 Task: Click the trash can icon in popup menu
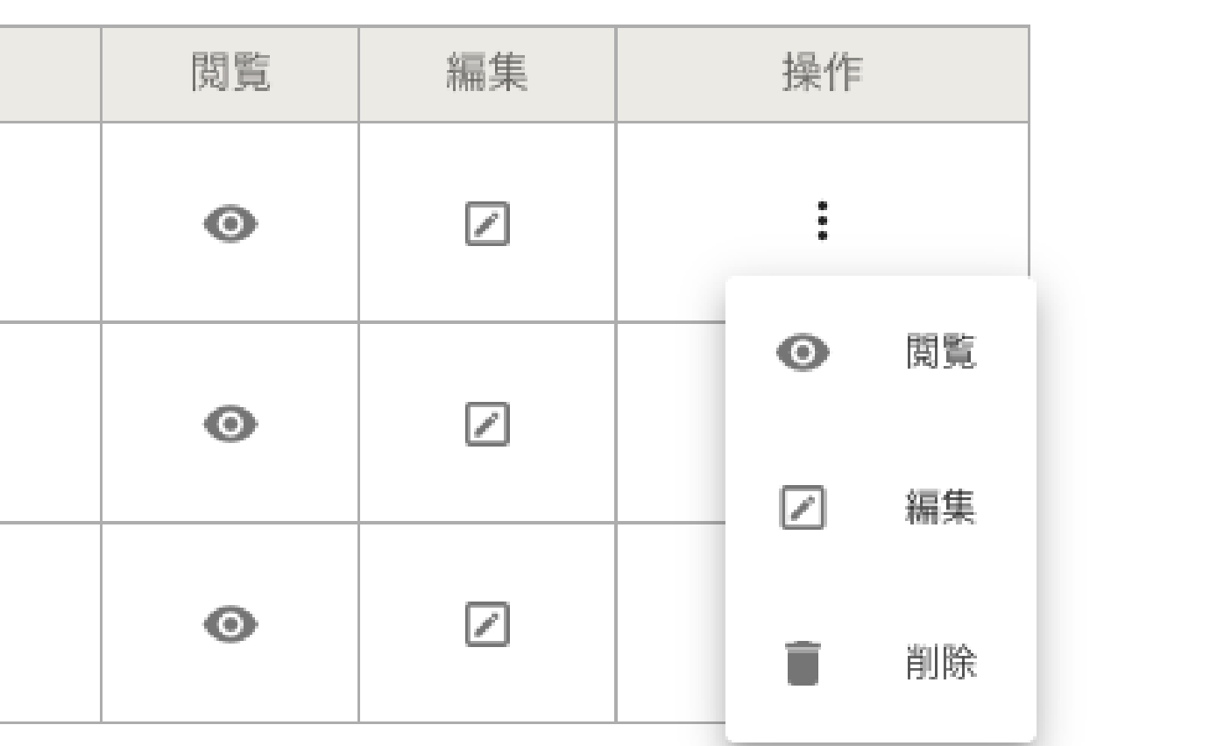[x=803, y=663]
